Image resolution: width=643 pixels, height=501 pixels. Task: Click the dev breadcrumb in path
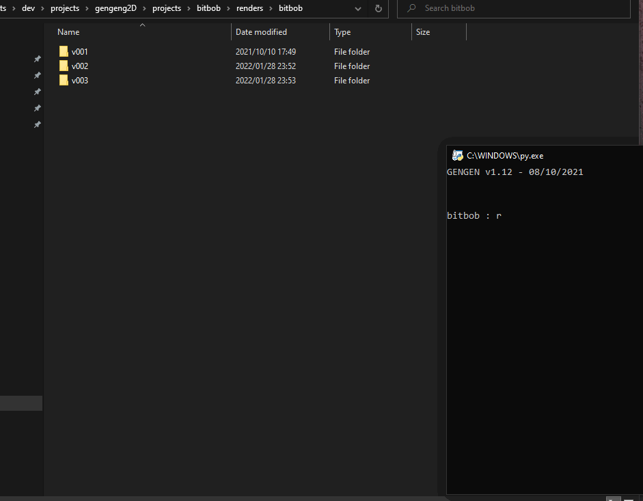coord(28,8)
